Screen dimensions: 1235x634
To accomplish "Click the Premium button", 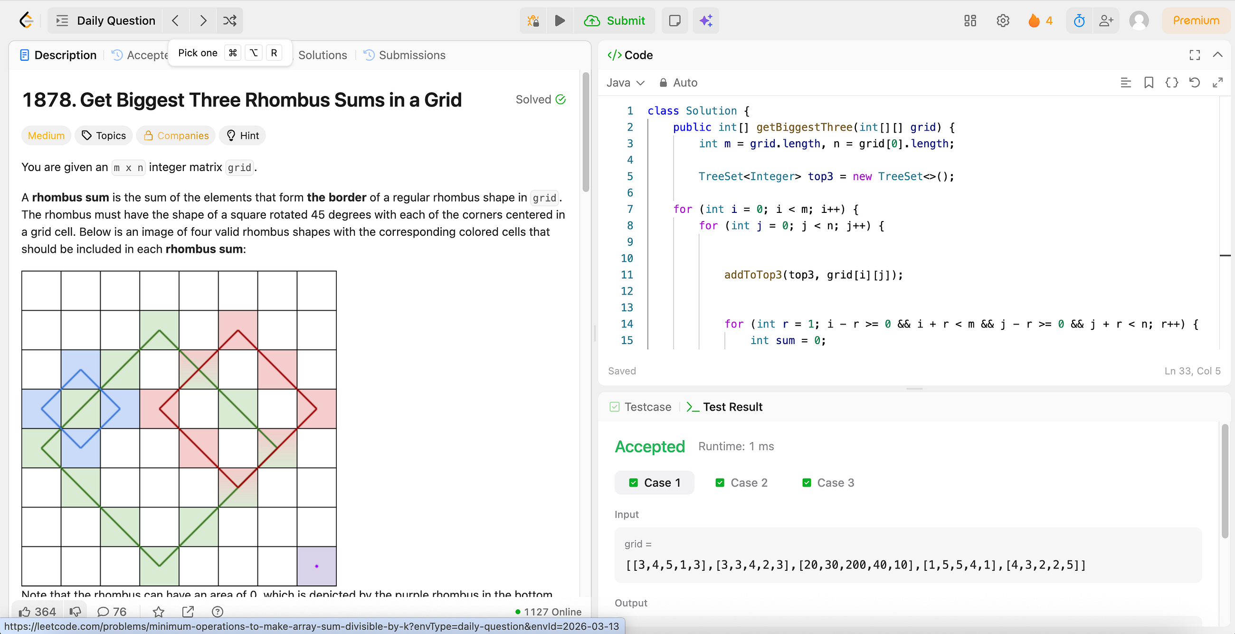I will [x=1196, y=20].
